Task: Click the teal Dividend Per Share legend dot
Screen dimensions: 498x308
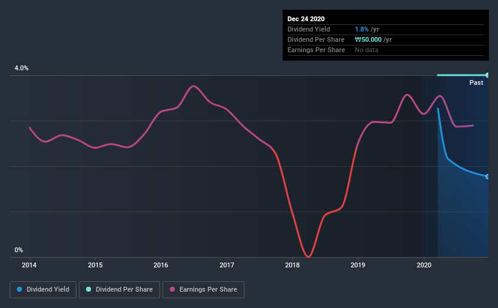Action: click(x=89, y=289)
